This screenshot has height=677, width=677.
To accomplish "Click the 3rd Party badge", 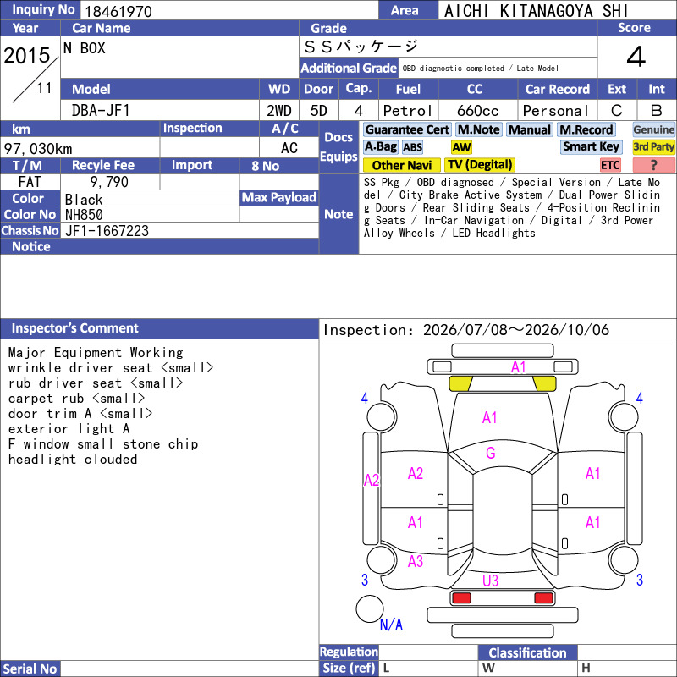I will tap(653, 146).
